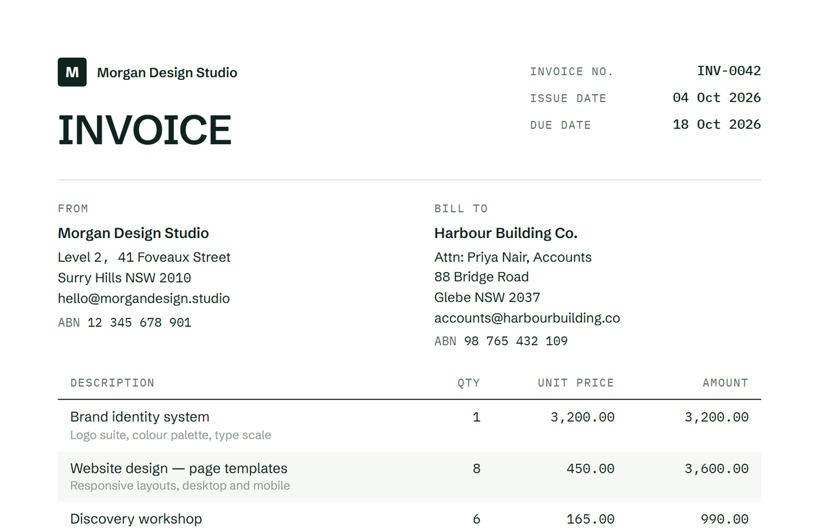Click the 'DUE DATE' label
This screenshot has width=819, height=532.
[x=560, y=125]
